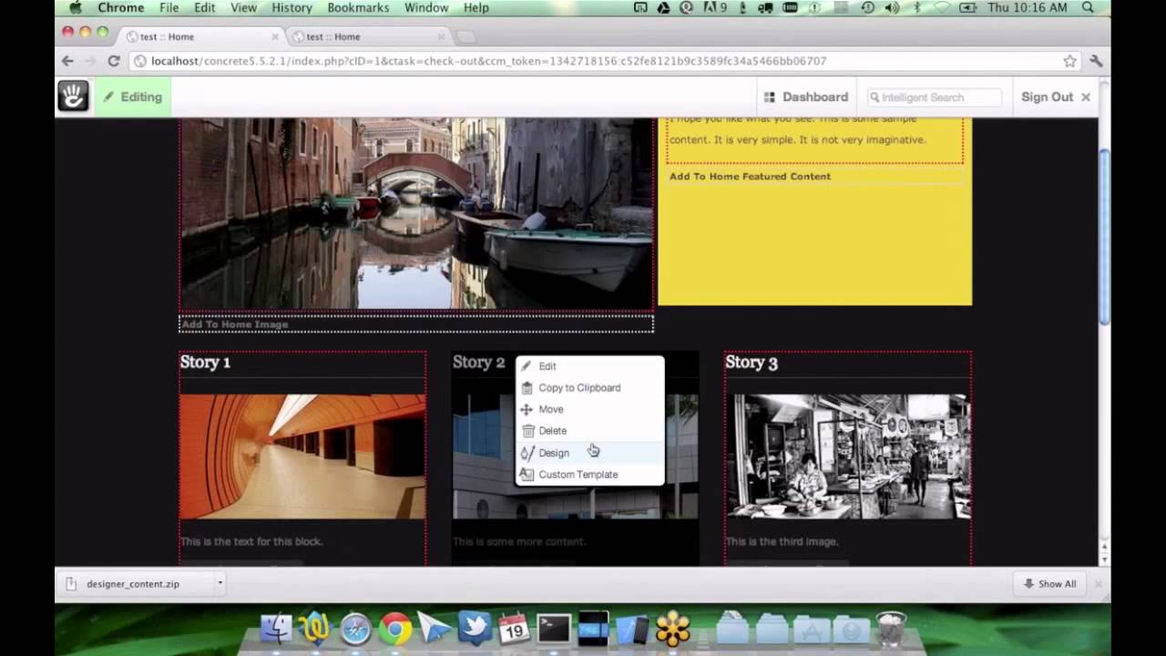Click in the Intelligent Search field
The image size is (1166, 656).
[x=933, y=97]
